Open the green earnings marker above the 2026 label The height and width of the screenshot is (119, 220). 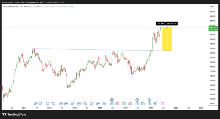point(149,104)
